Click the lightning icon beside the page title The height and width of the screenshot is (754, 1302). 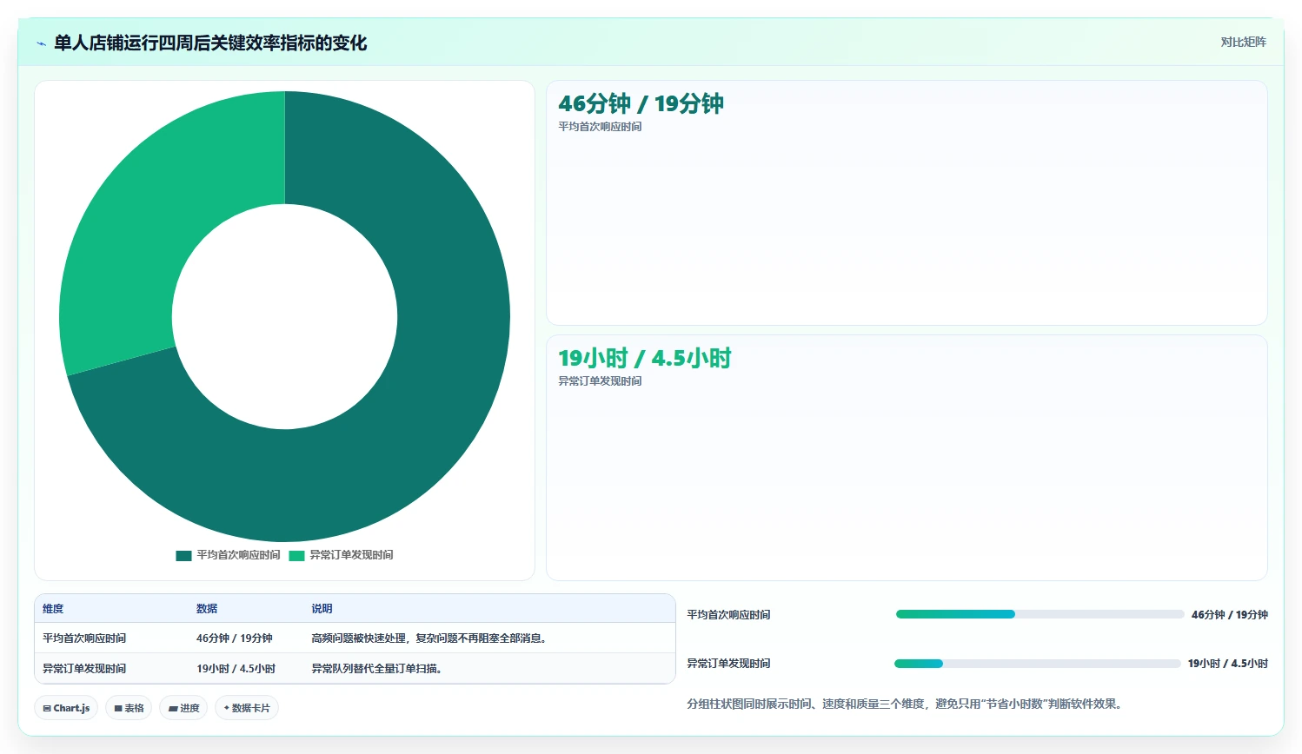click(41, 43)
